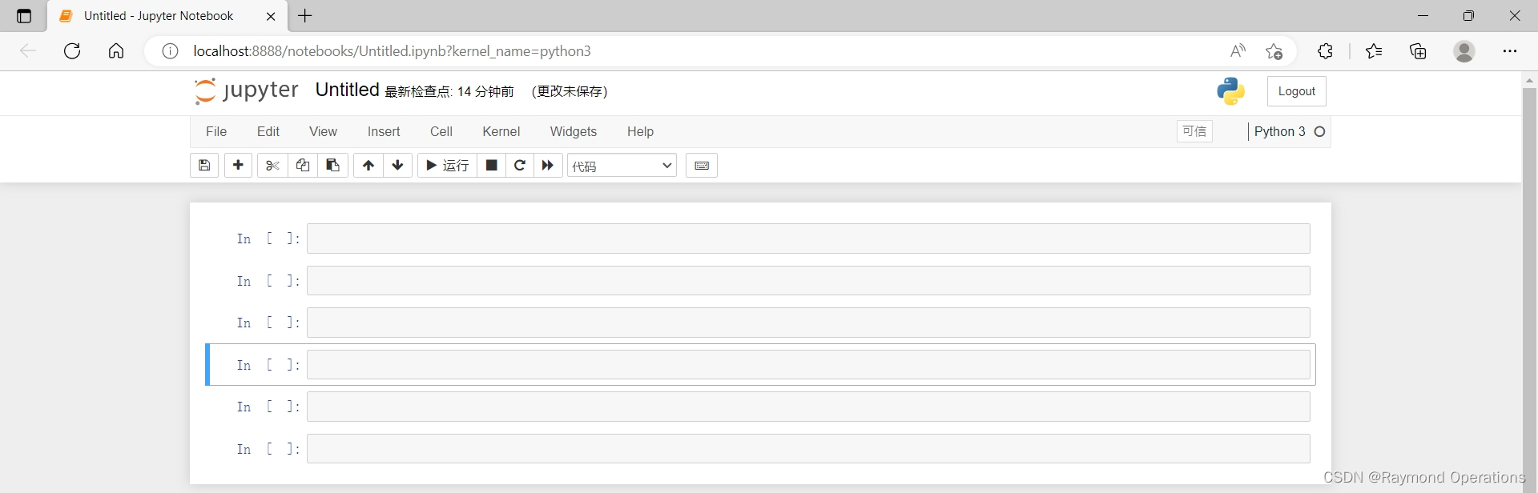Click the Jupyter logo
The width and height of the screenshot is (1538, 493).
click(247, 91)
